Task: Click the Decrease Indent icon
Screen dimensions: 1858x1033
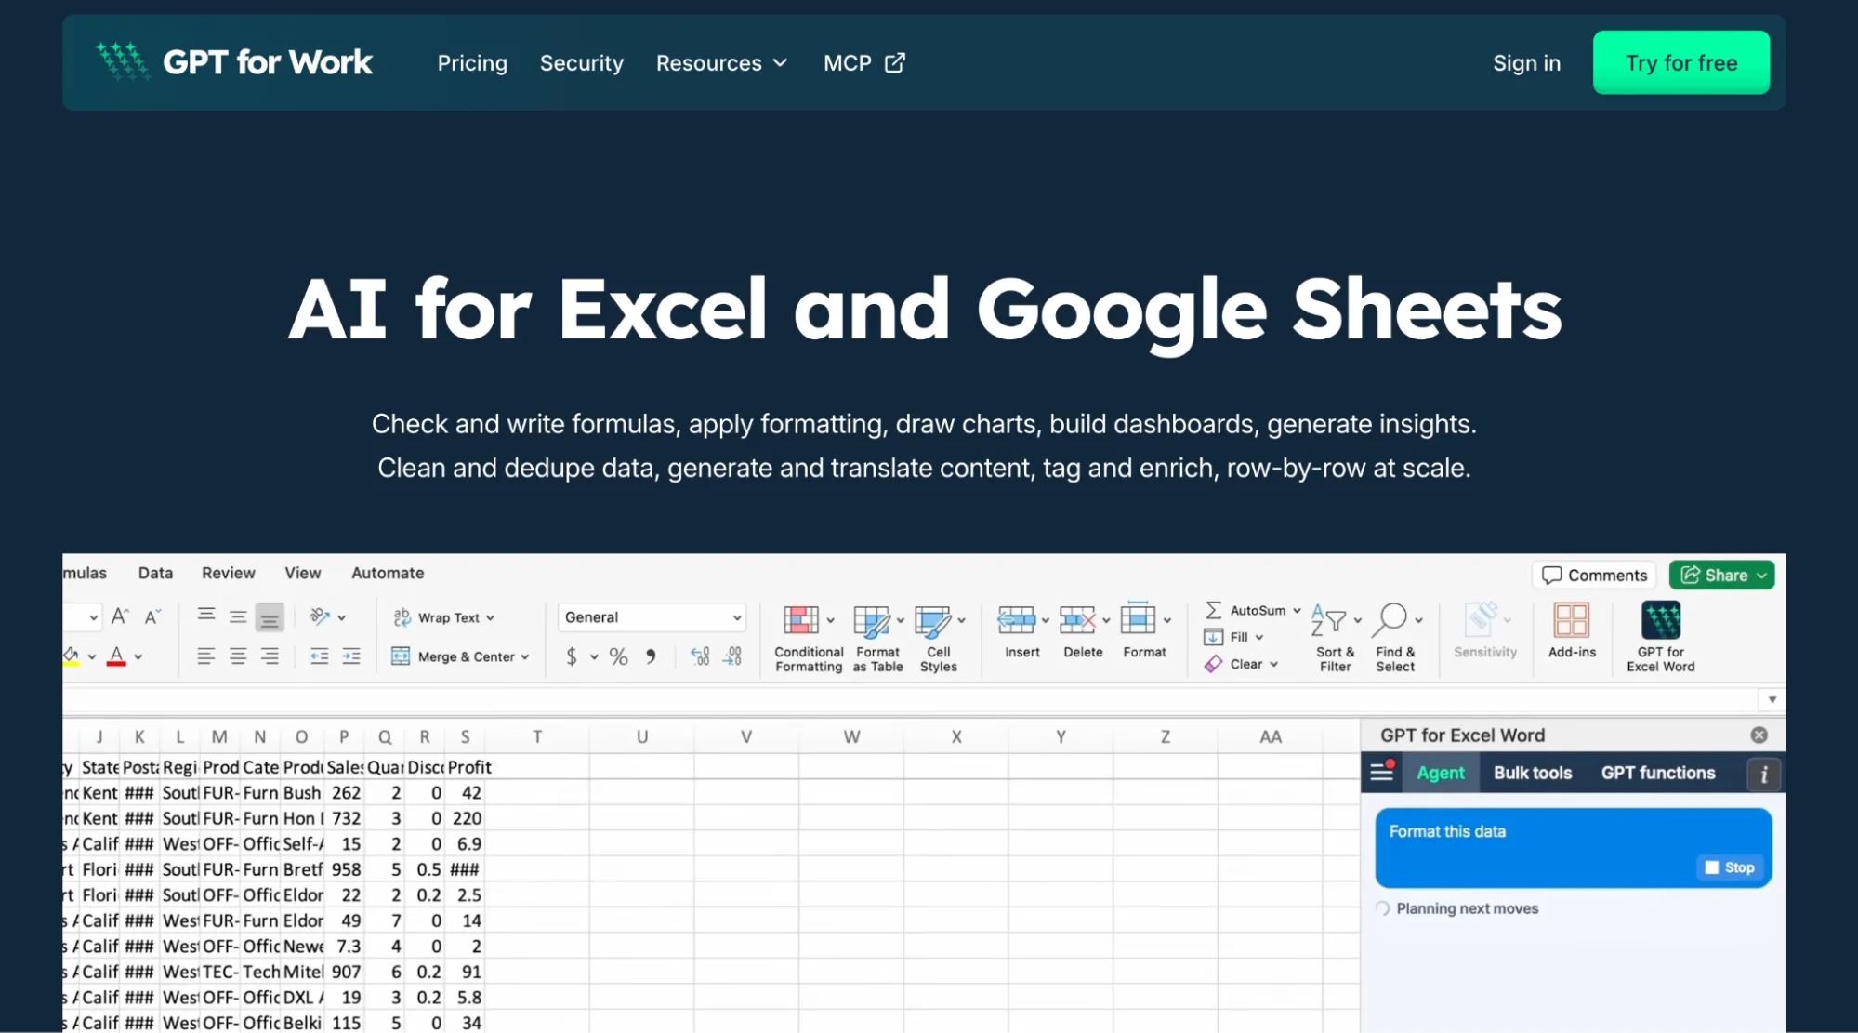Action: pos(320,656)
